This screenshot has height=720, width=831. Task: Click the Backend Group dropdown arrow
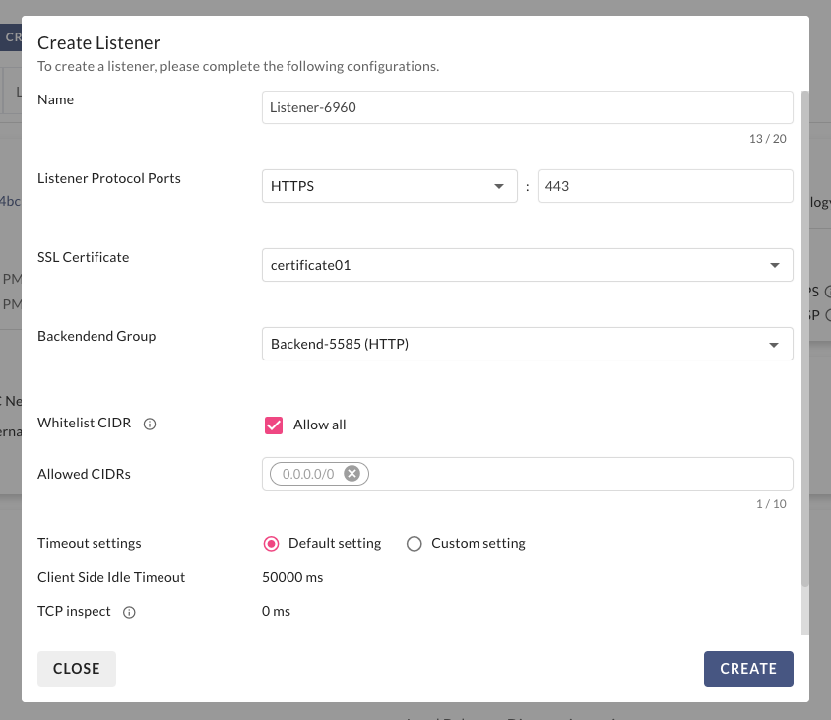pos(774,344)
